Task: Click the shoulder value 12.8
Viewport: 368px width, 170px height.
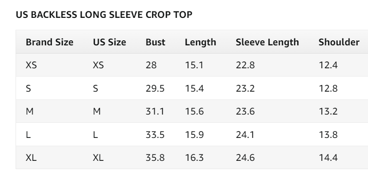Action: [x=328, y=88]
